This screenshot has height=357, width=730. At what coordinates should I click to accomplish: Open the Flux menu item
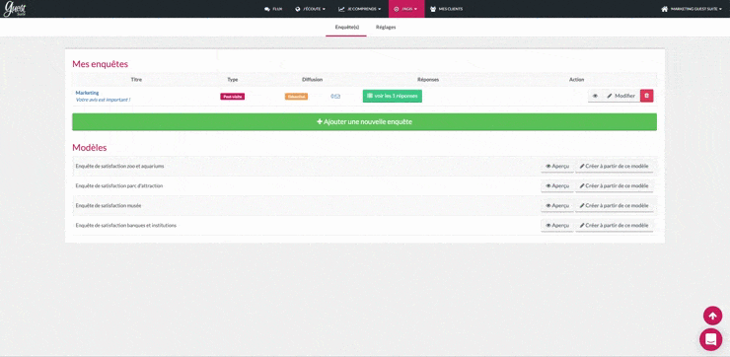(x=273, y=9)
